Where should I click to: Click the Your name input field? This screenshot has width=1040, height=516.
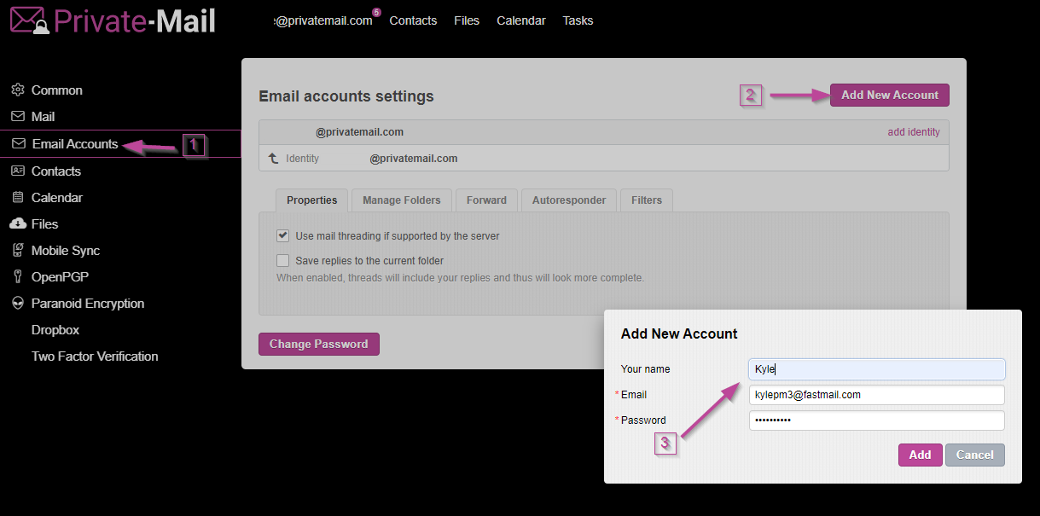coord(876,369)
